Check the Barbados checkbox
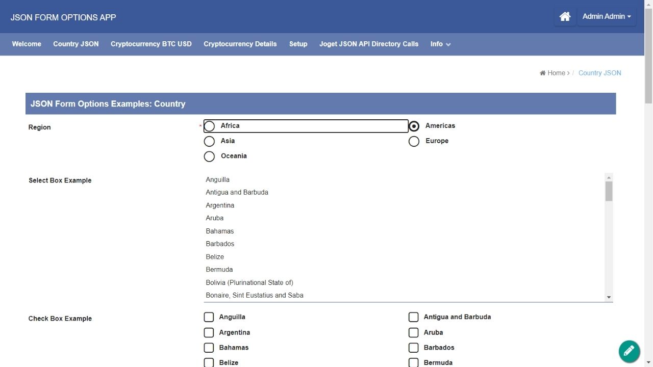 [x=413, y=348]
